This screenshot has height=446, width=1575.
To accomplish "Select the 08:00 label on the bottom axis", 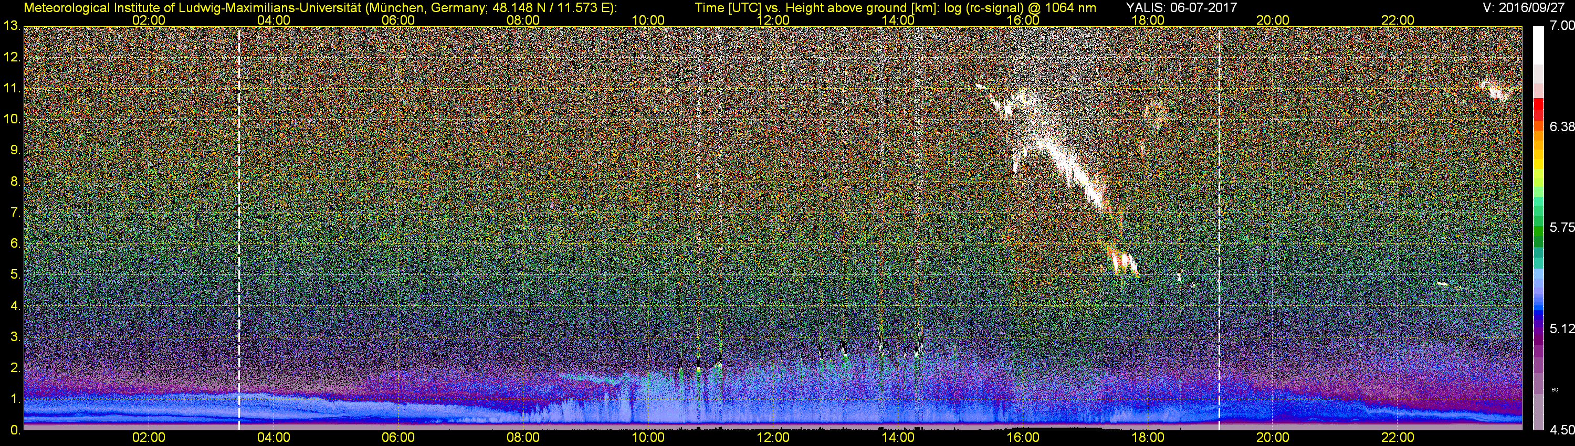I will tap(523, 438).
